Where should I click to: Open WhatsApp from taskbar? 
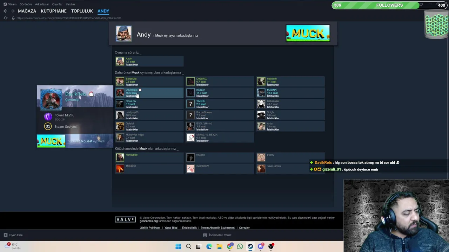(240, 246)
